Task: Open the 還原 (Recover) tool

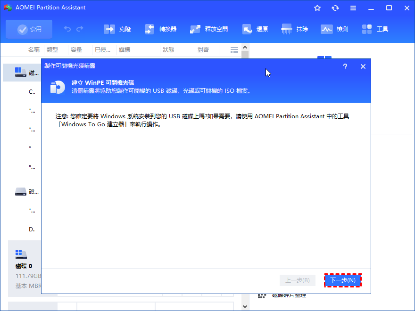Action: (255, 29)
